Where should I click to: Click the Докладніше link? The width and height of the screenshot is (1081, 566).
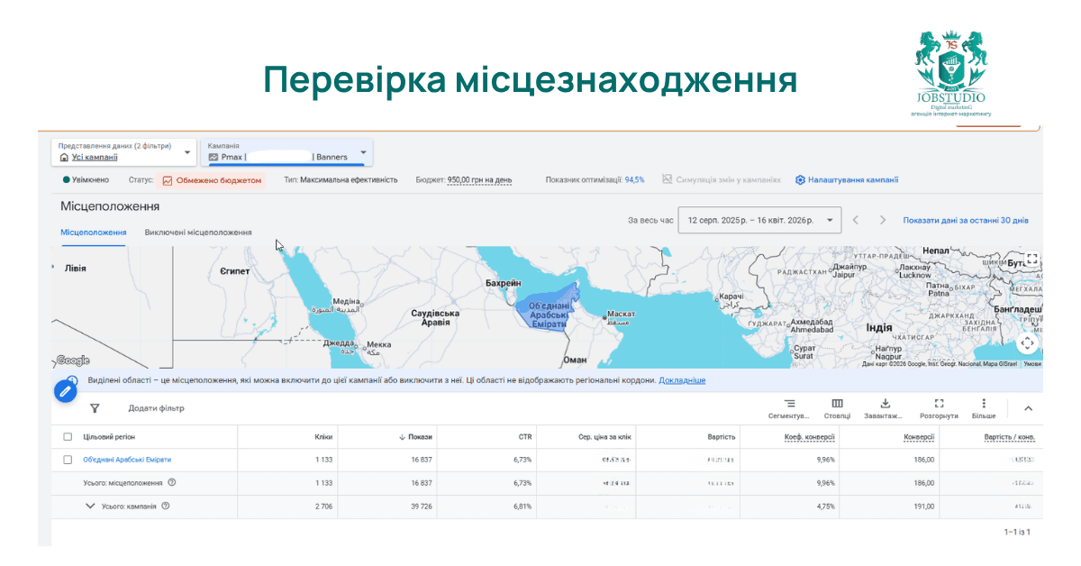682,380
